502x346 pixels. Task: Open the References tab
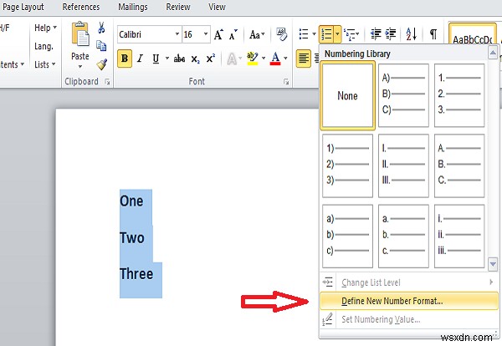pos(81,7)
